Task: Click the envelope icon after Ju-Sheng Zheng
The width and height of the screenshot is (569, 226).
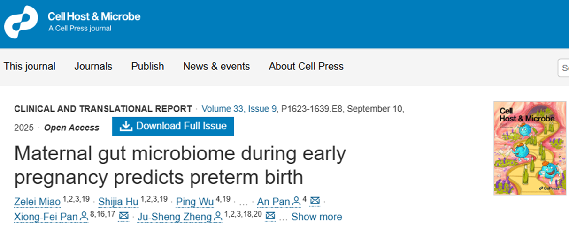Action: coord(270,216)
